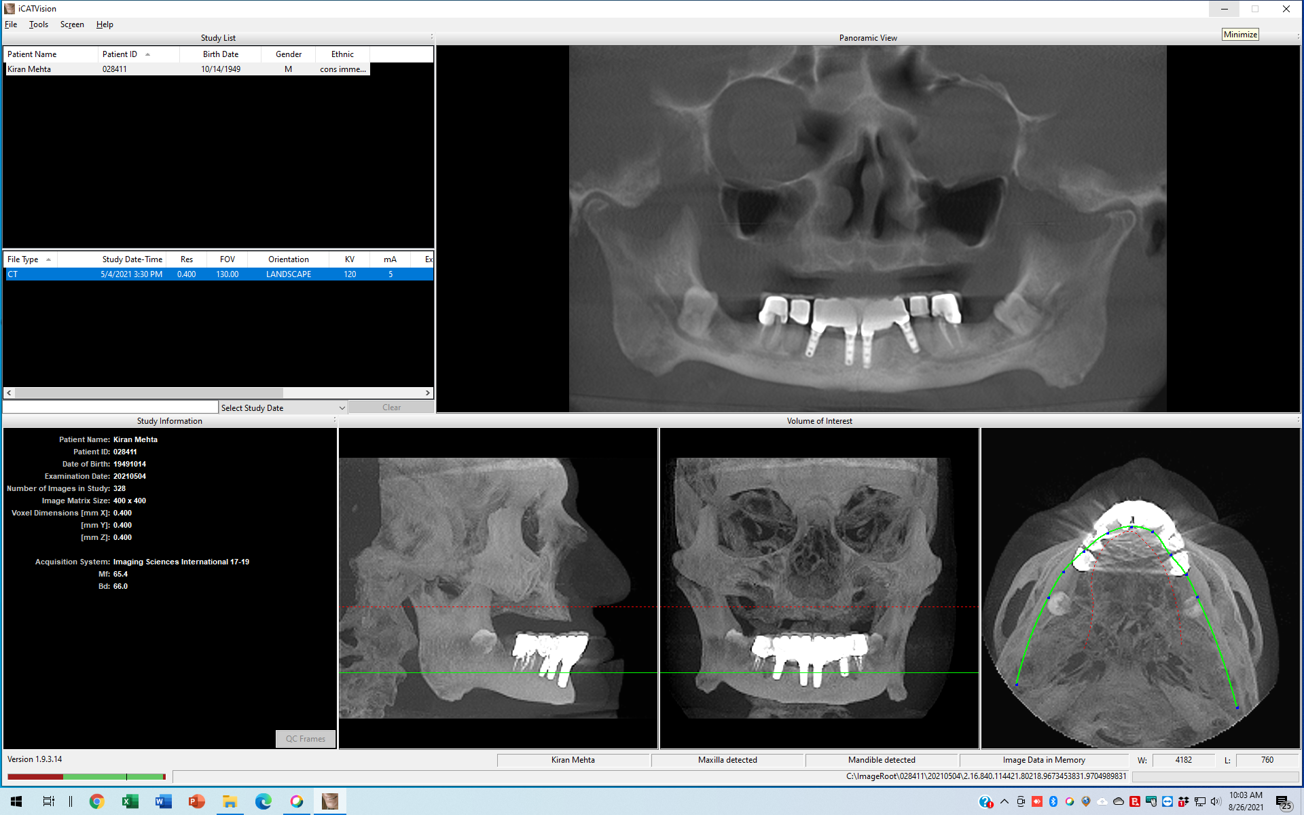Screen dimensions: 1304x815
Task: Click the red B tray icon
Action: coord(1135,801)
